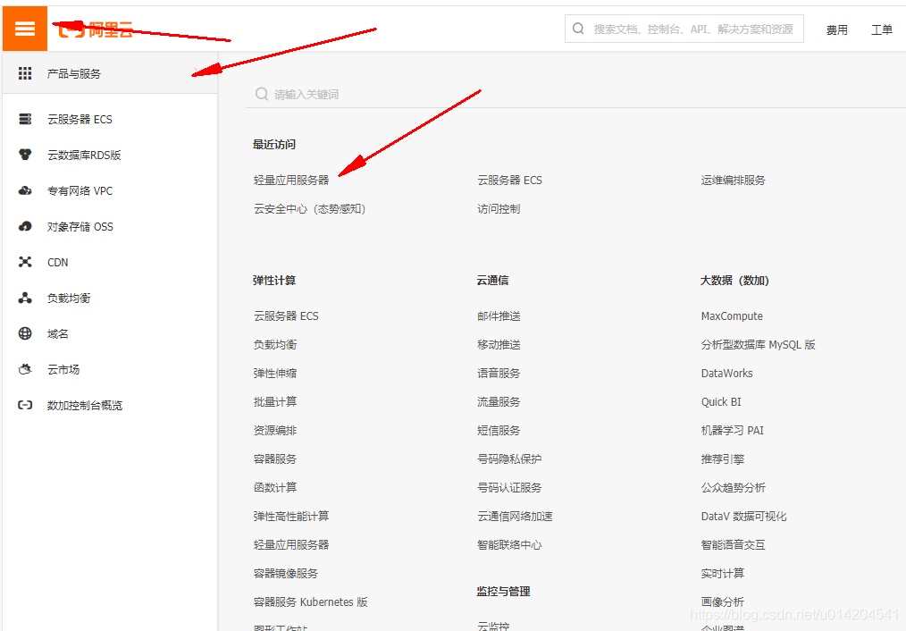
Task: Click the 云市场 sidebar icon
Action: 25,369
